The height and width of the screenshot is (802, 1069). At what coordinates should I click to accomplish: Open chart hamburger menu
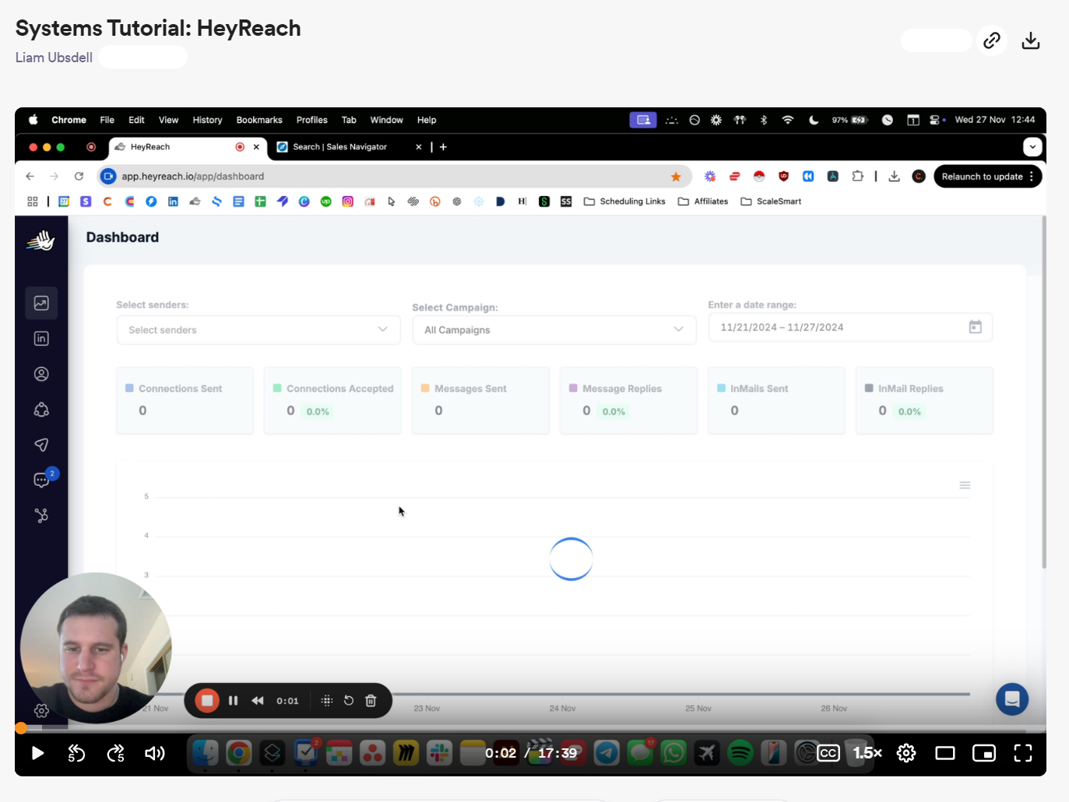965,485
